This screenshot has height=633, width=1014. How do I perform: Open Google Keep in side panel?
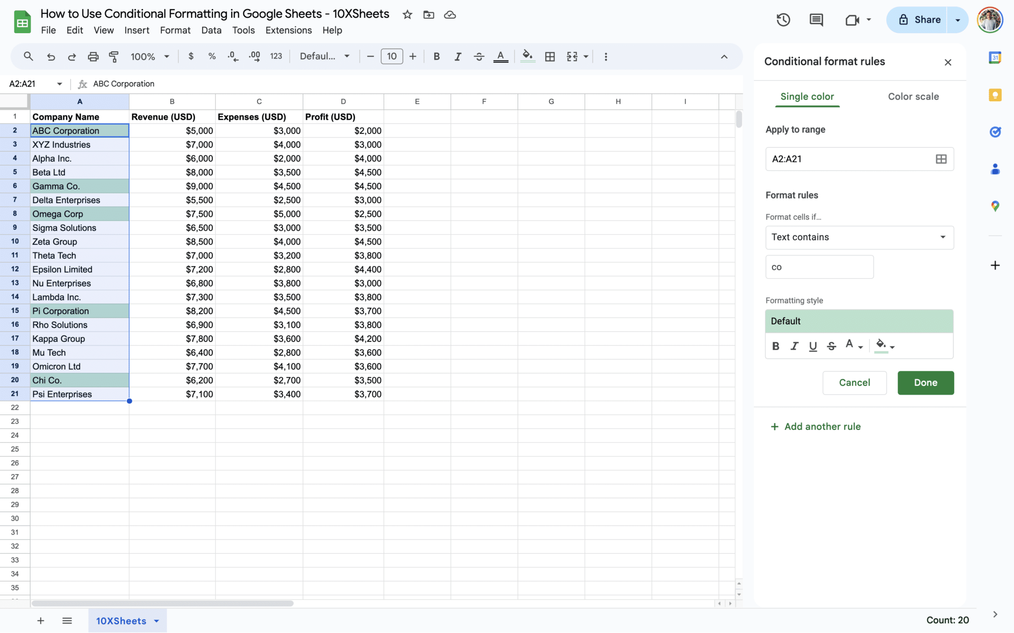(x=995, y=95)
